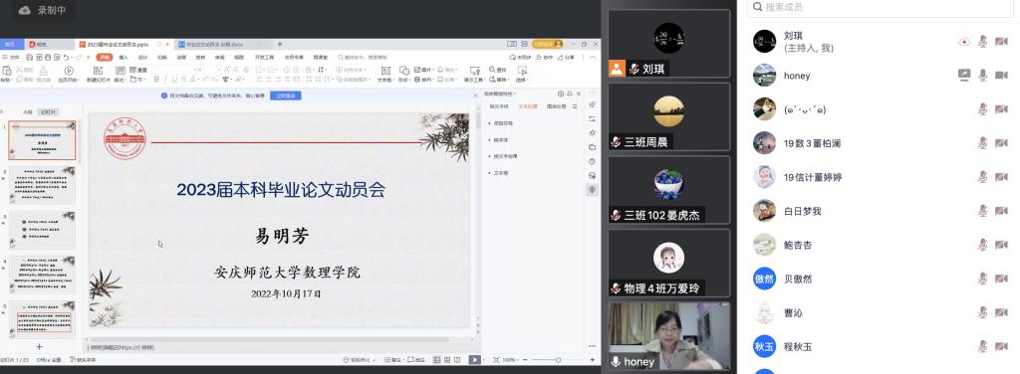Start slideshow from the current slide
The height and width of the screenshot is (374, 1020).
[x=69, y=74]
